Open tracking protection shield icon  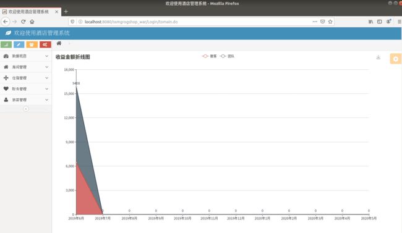tap(72, 22)
